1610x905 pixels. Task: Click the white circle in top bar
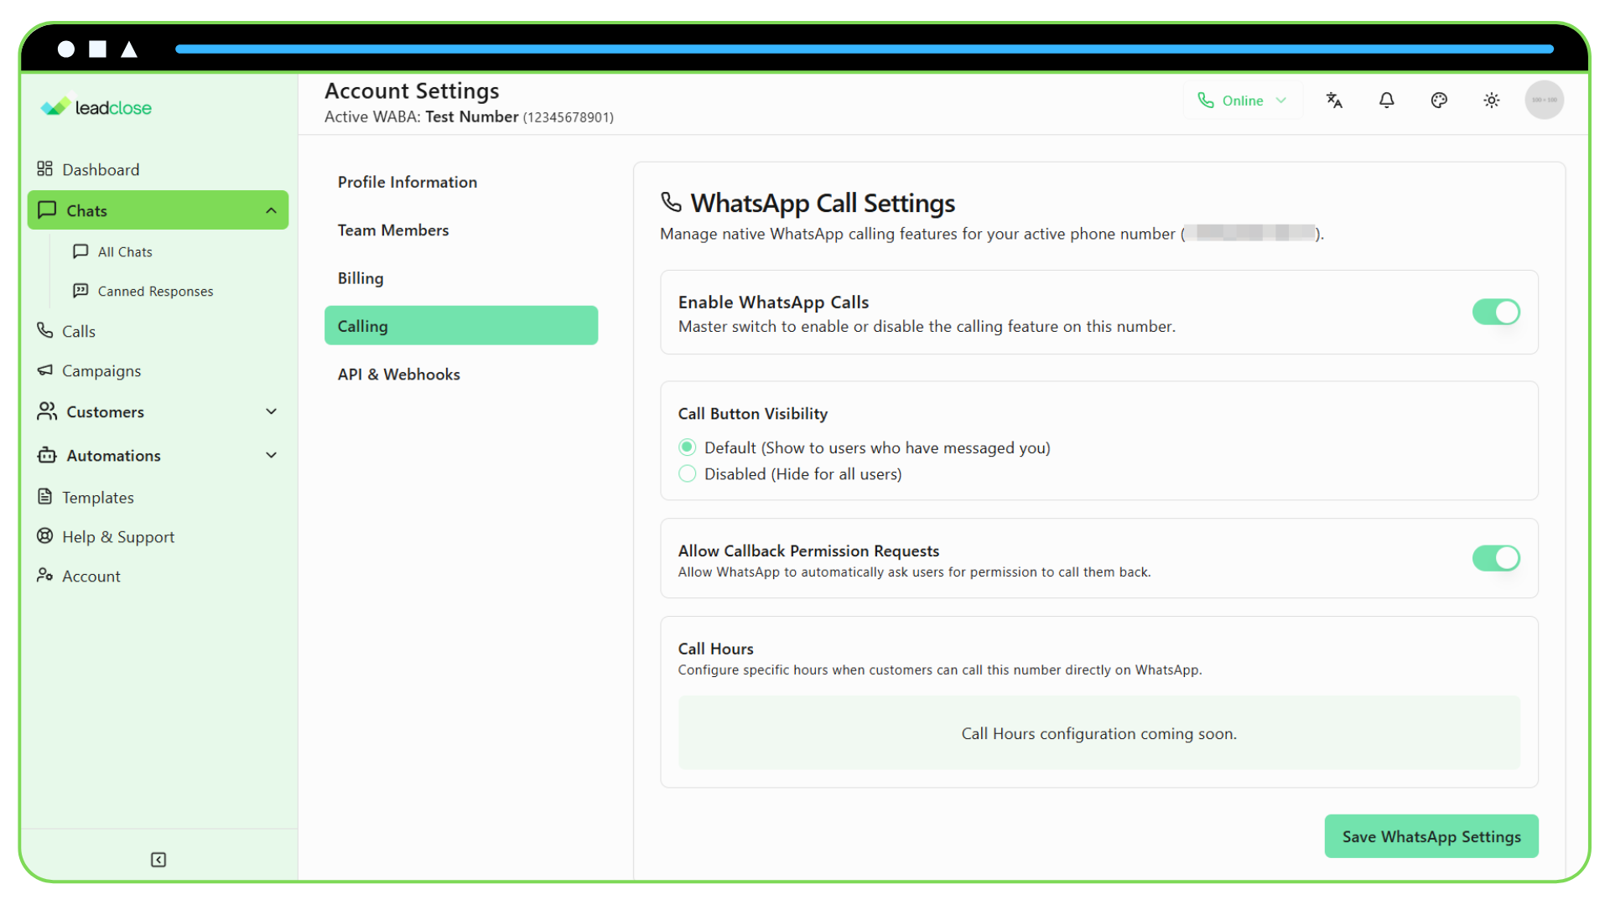66,49
